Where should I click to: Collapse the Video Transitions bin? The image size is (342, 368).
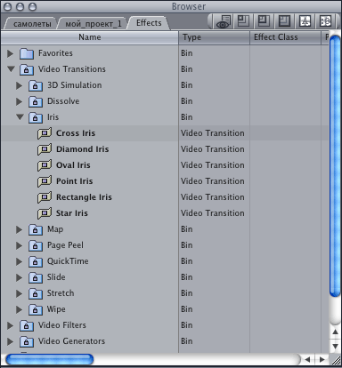(11, 69)
